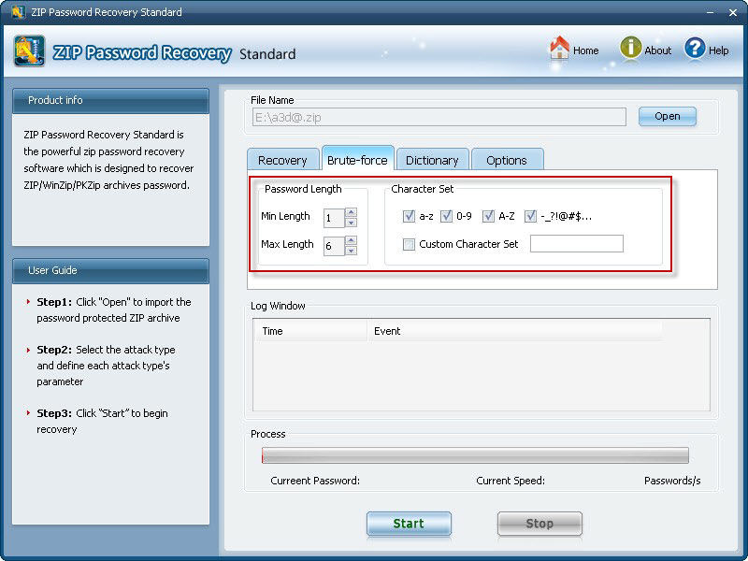Open the Help link text
The height and width of the screenshot is (561, 748).
click(718, 50)
